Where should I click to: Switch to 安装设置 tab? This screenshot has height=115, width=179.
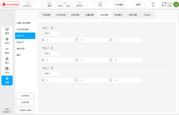(75, 15)
